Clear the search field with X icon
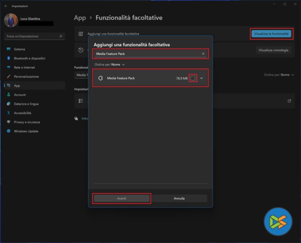 203,54
